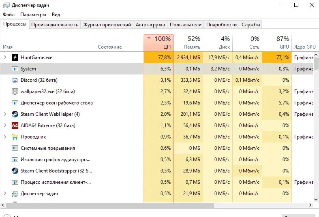Switch to the Автозагрузка tab

(150, 25)
